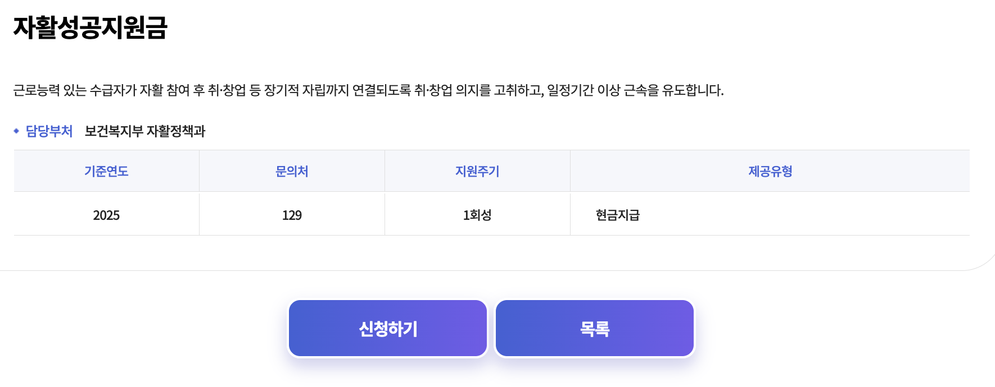The width and height of the screenshot is (995, 387).
Task: Click the 현금지급 provision type value
Action: [x=617, y=214]
